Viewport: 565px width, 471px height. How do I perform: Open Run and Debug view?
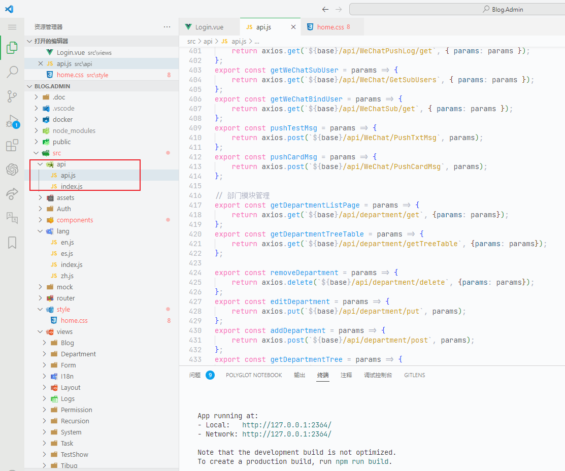12,121
